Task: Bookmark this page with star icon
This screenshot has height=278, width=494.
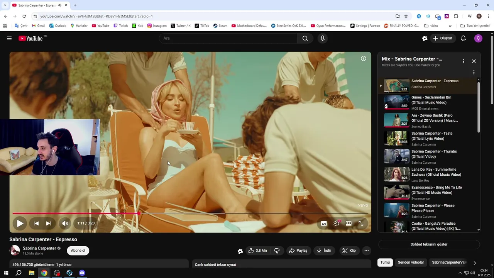Action: pos(406,16)
